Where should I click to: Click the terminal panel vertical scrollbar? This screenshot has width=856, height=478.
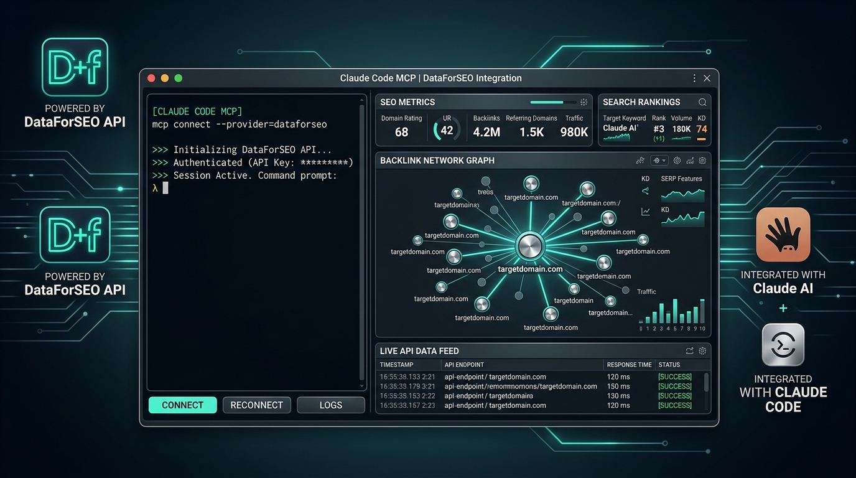coord(362,241)
